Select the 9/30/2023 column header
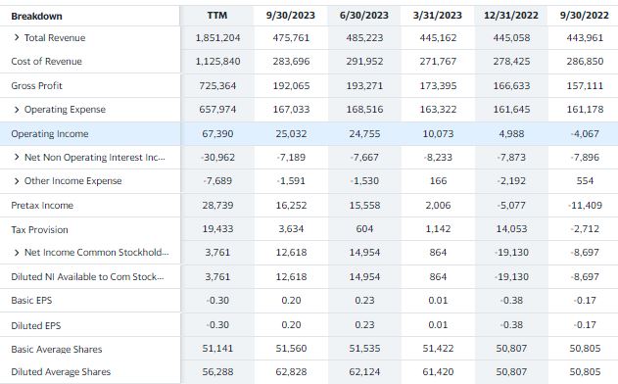Viewport: 618px width, 384px height. [x=291, y=16]
